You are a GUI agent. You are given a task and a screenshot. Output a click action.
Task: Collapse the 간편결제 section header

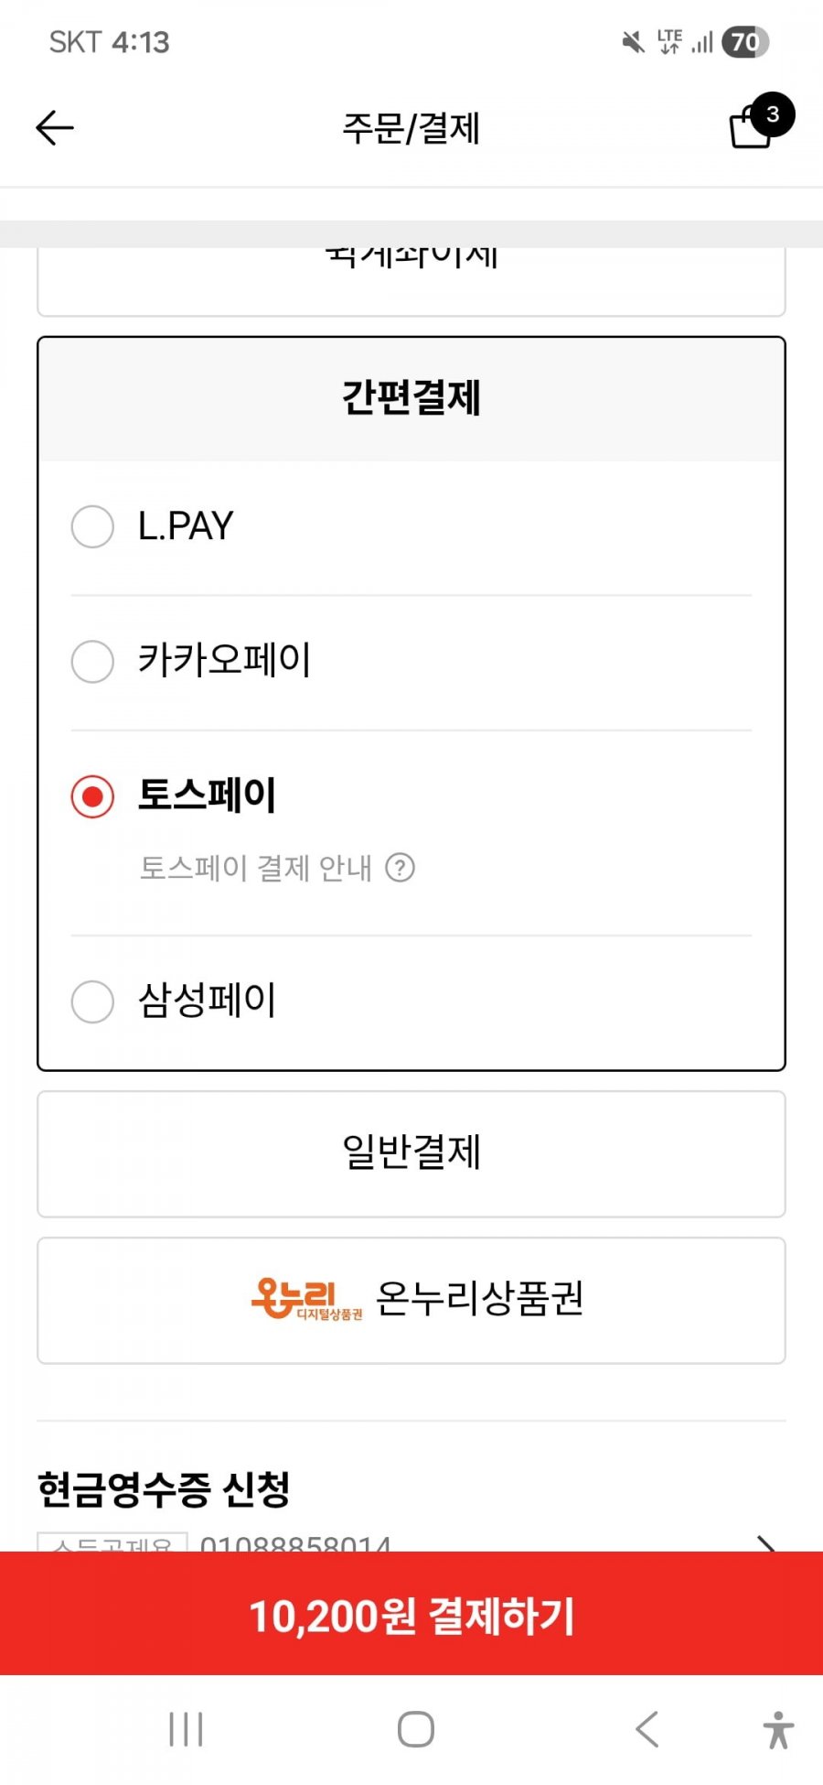tap(411, 399)
